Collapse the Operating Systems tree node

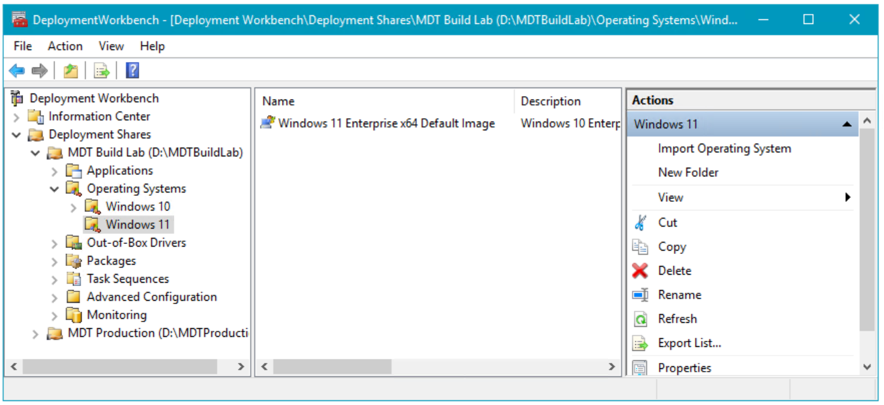coord(55,189)
